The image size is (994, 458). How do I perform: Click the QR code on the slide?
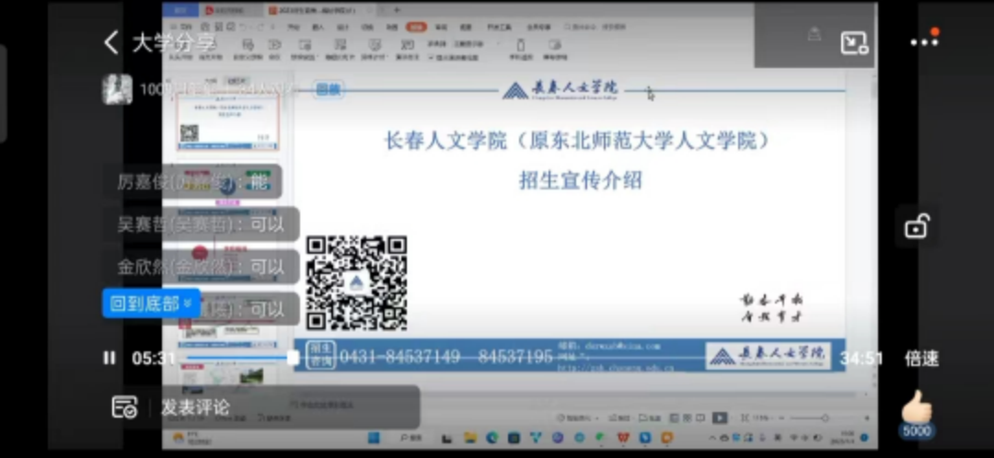tap(357, 283)
